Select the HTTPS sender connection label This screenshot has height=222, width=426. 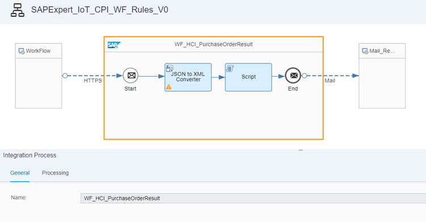[x=93, y=80]
